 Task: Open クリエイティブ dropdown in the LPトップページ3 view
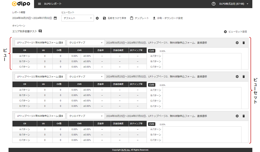[86, 116]
